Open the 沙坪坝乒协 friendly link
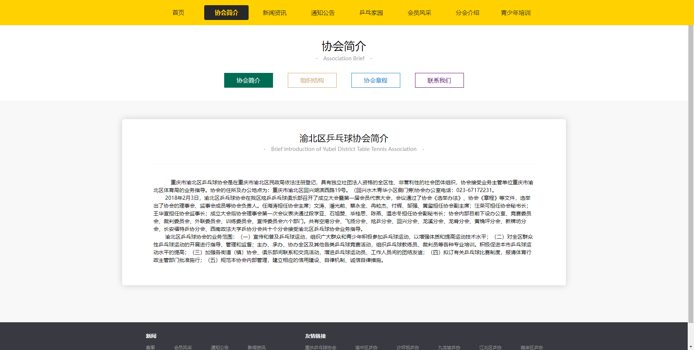The height and width of the screenshot is (350, 694). pos(408,347)
